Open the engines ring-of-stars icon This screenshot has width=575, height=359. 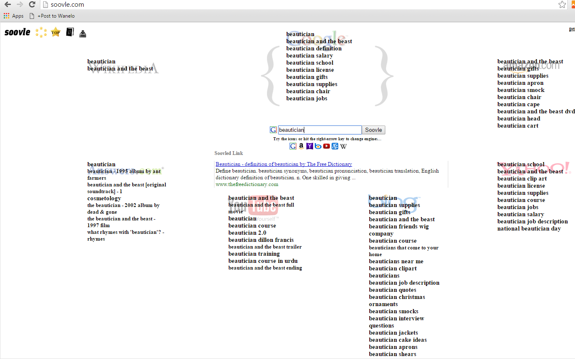click(41, 32)
